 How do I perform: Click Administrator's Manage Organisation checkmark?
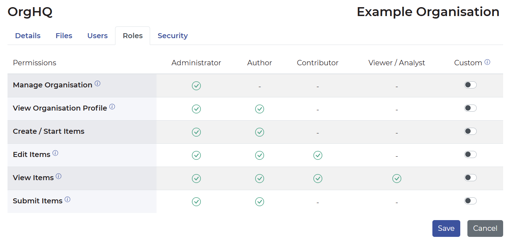196,86
